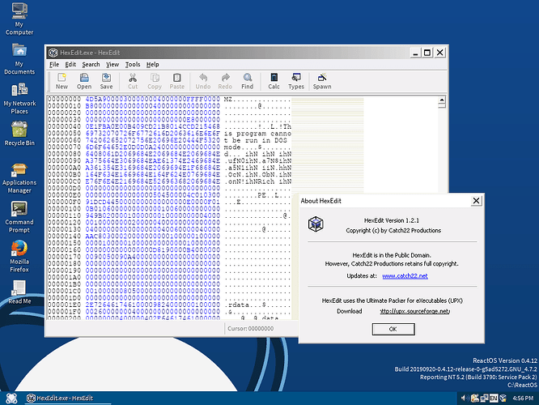Open the Help menu
The height and width of the screenshot is (405, 539).
click(x=152, y=64)
